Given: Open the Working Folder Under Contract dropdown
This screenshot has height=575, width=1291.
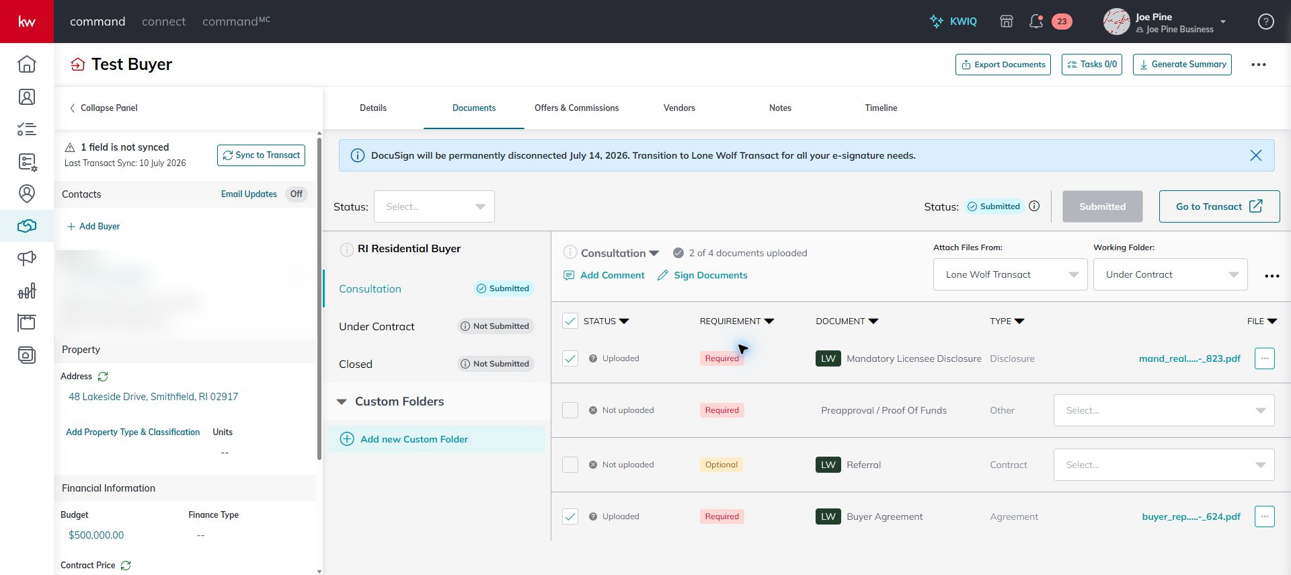Looking at the screenshot, I should 1170,274.
